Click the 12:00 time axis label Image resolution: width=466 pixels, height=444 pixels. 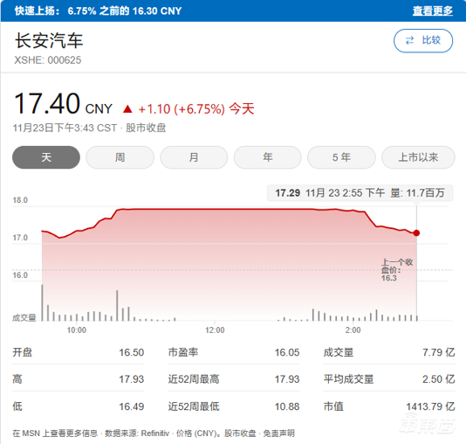click(x=215, y=330)
